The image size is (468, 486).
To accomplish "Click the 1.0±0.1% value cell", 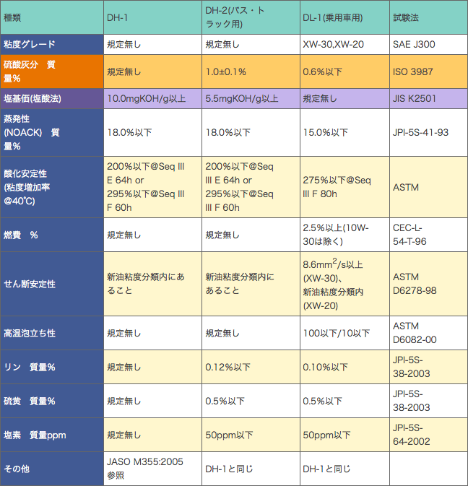I will click(248, 71).
